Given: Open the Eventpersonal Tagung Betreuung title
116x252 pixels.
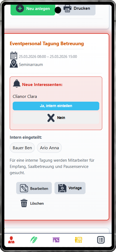Looking at the screenshot, I should click(x=47, y=43).
